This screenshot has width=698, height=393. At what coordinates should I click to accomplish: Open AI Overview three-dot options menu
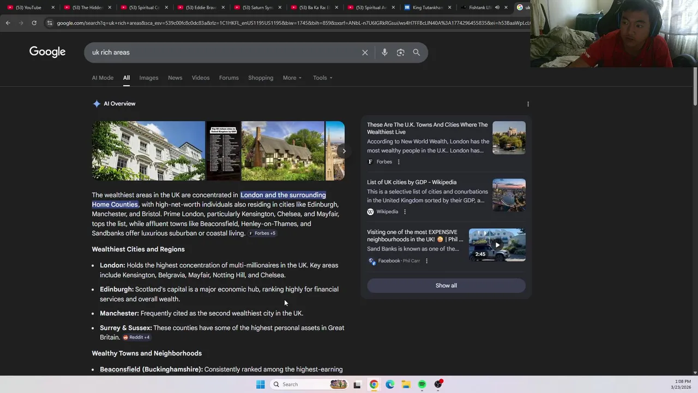[528, 104]
